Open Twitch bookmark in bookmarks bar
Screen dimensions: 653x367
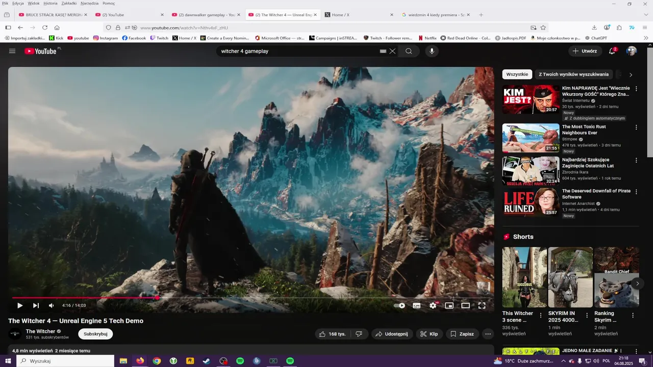[x=159, y=38]
